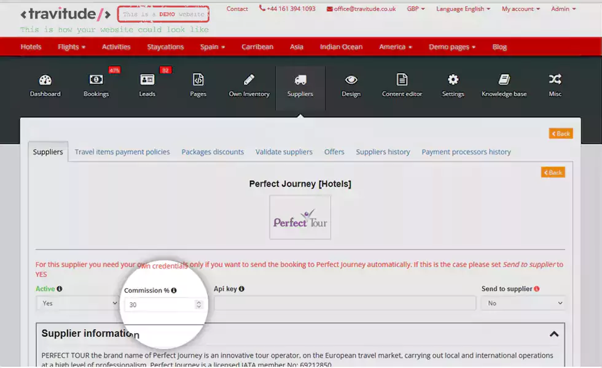Increase the Commission % value with the stepper
The image size is (602, 368).
click(x=198, y=301)
